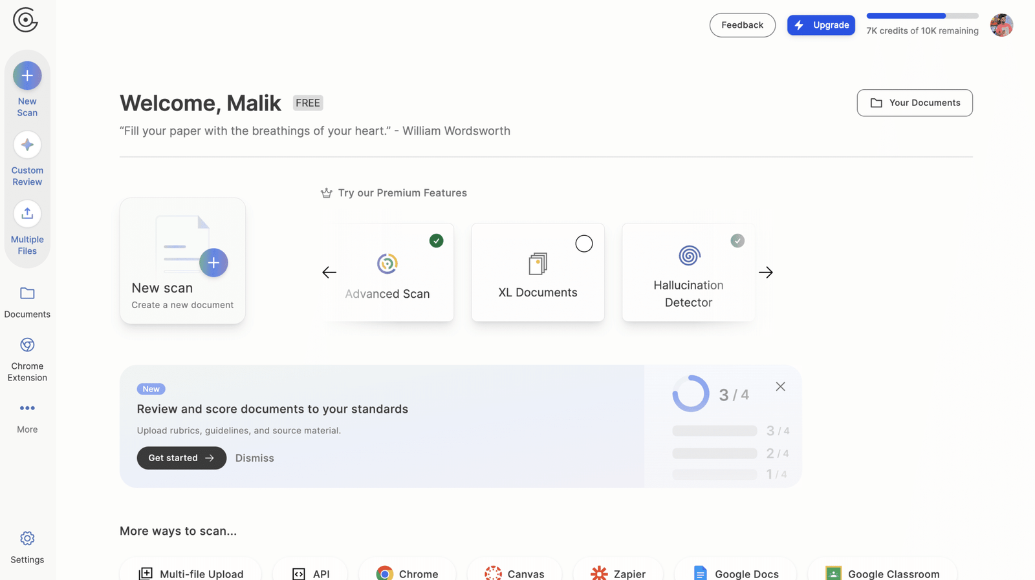Open user profile avatar menu
Viewport: 1035px width, 580px height.
point(1001,25)
